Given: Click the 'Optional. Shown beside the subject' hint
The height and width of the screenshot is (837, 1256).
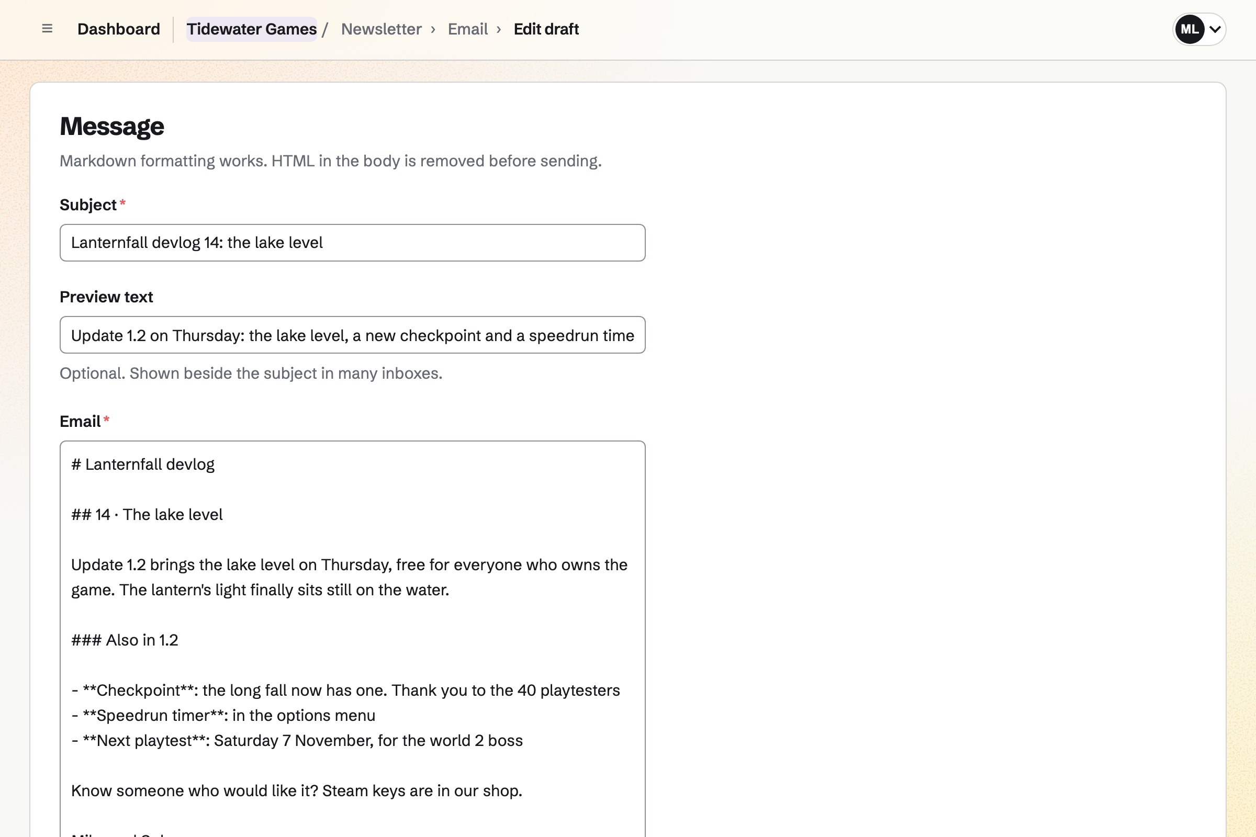Looking at the screenshot, I should pyautogui.click(x=251, y=373).
